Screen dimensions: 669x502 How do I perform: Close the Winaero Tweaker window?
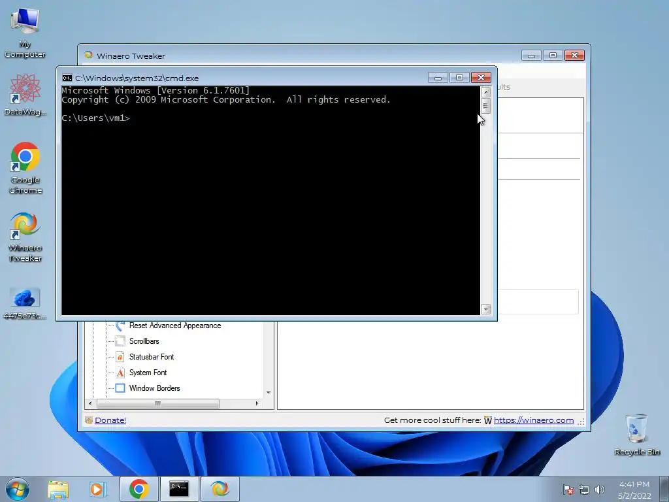pos(574,56)
